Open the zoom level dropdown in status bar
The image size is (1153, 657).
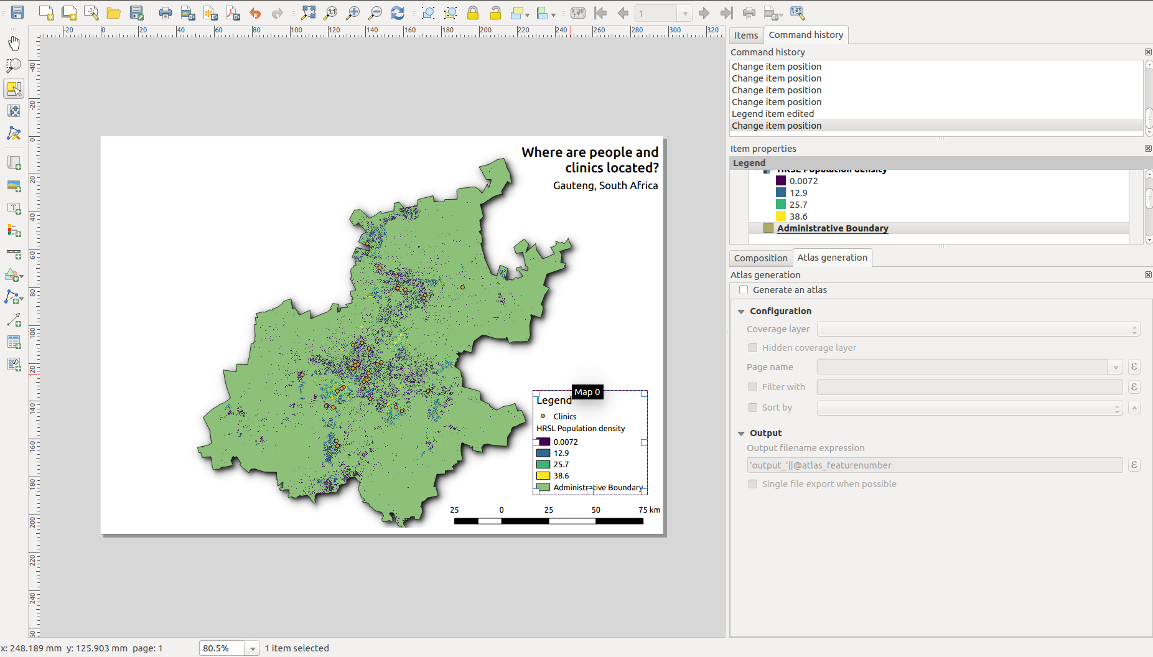pyautogui.click(x=252, y=648)
